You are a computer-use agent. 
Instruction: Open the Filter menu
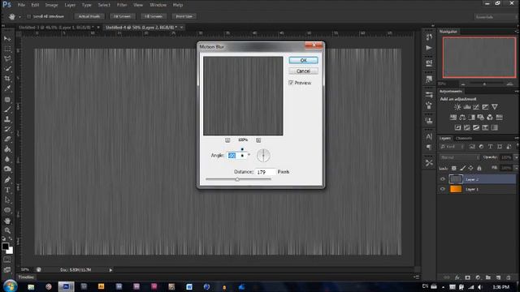coord(122,5)
